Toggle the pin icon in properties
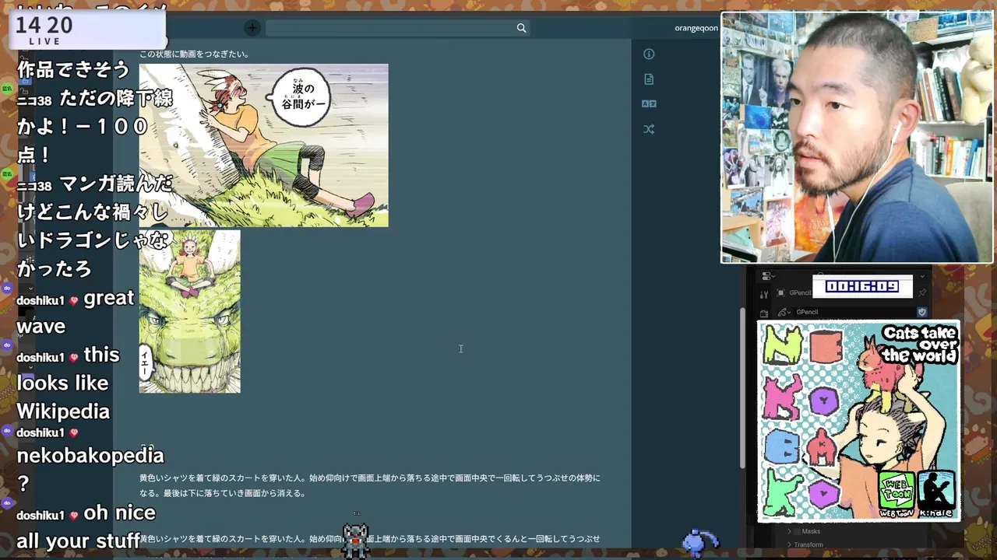The width and height of the screenshot is (997, 560). point(922,293)
